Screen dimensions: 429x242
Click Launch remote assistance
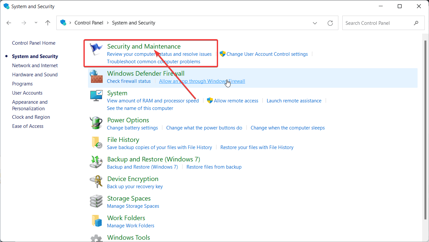click(294, 101)
